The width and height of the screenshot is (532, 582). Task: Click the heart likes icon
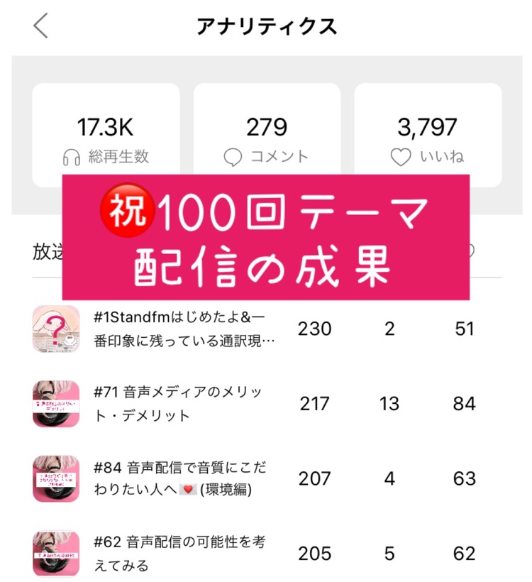click(x=401, y=157)
